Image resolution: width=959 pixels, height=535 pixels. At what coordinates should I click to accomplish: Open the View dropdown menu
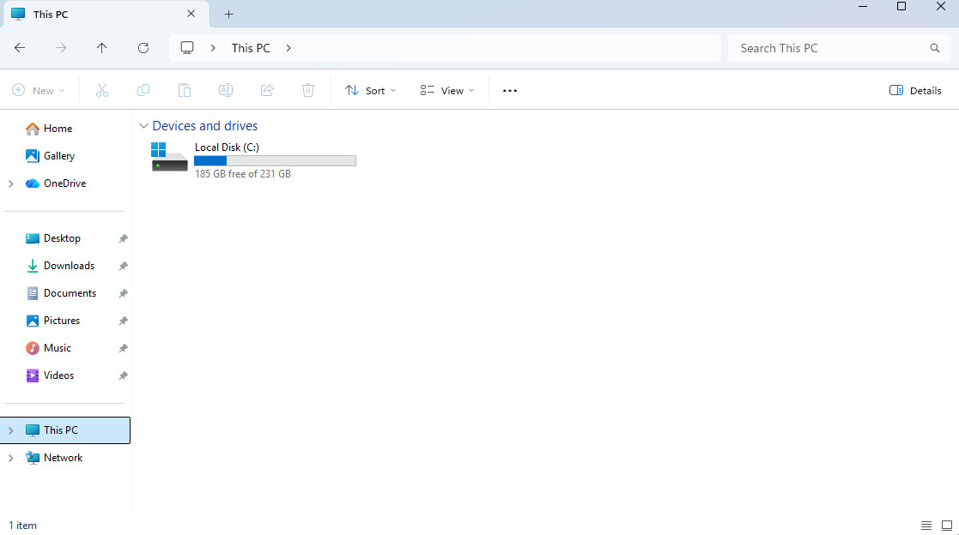pyautogui.click(x=447, y=90)
